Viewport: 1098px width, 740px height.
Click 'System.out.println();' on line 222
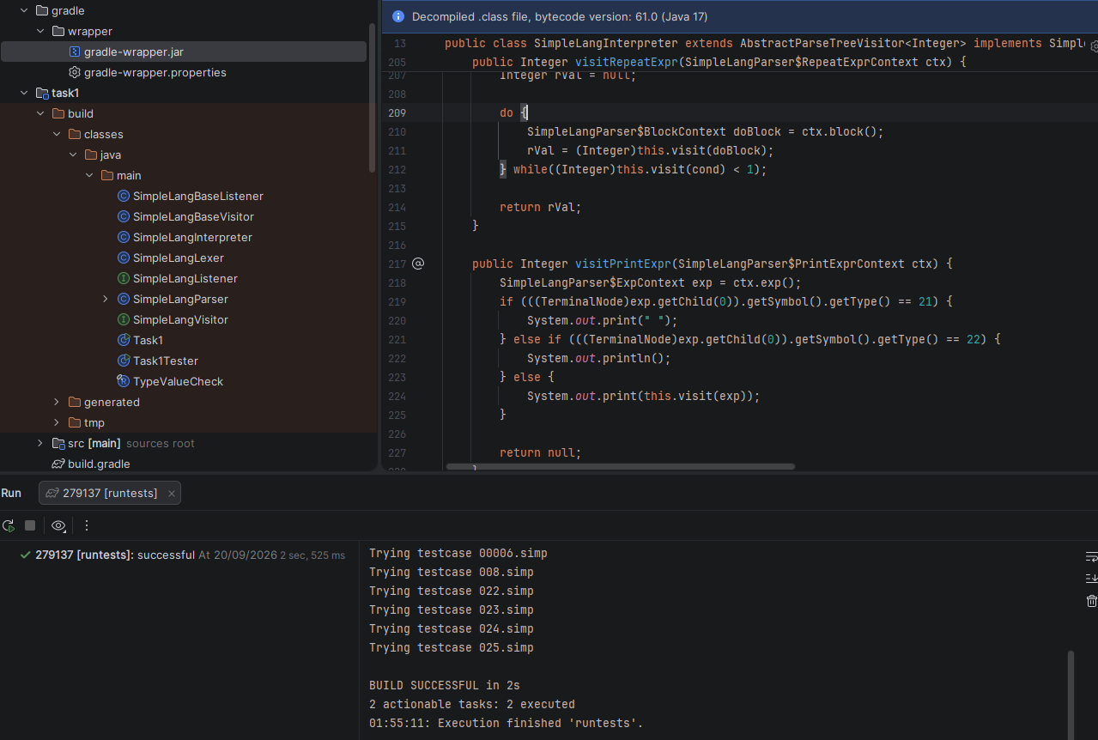click(x=598, y=358)
